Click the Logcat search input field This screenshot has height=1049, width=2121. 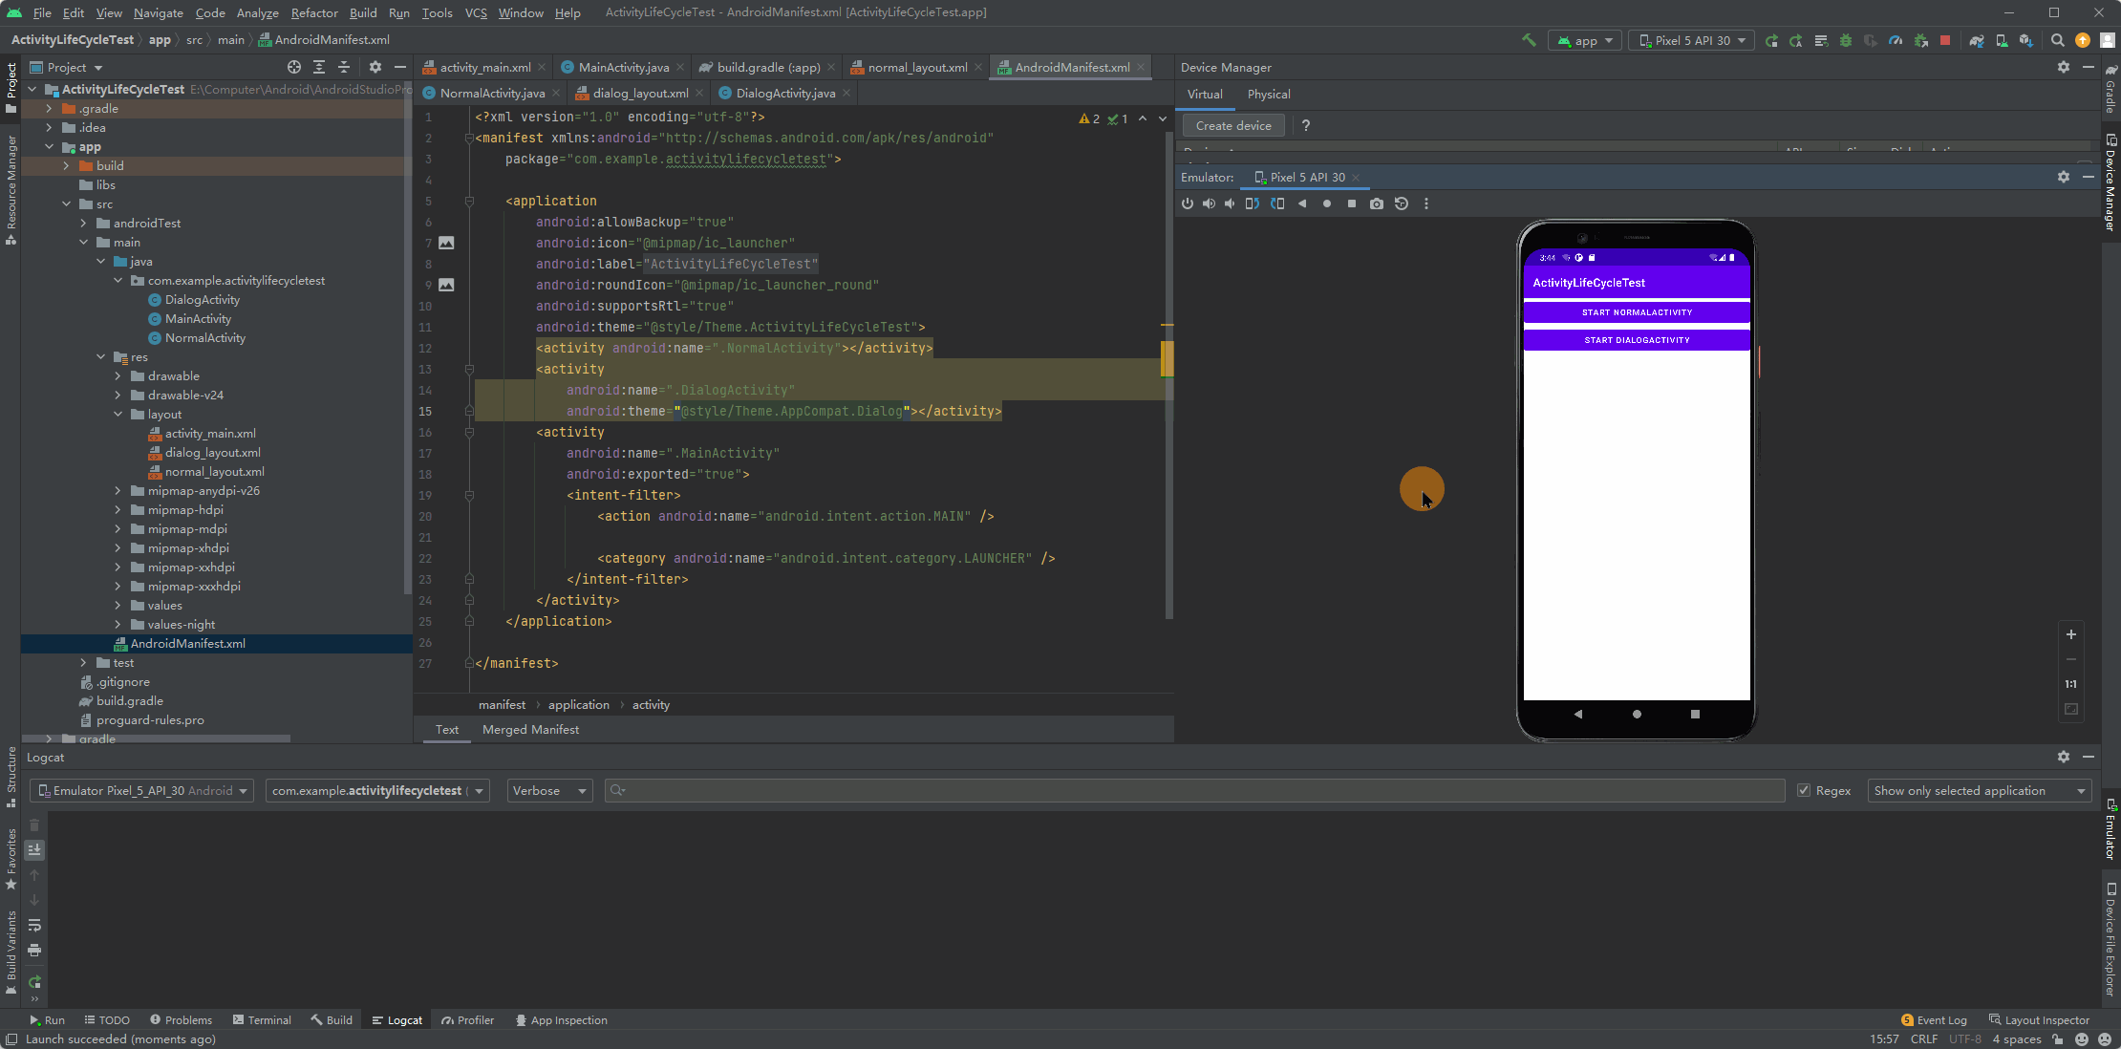click(1194, 790)
